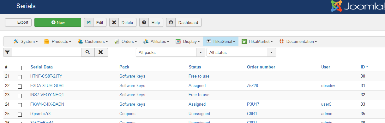Click the Help question-mark icon
The height and width of the screenshot is (123, 385).
pyautogui.click(x=144, y=22)
